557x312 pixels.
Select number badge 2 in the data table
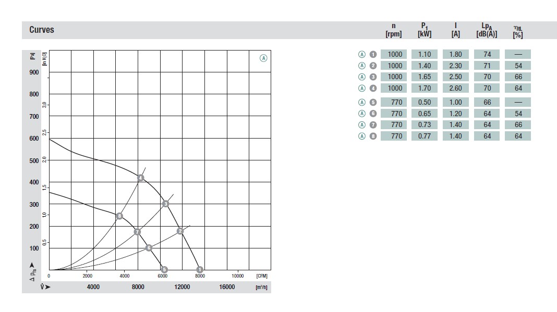pos(373,66)
